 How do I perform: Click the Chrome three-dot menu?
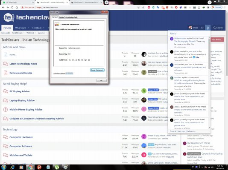[225, 7]
